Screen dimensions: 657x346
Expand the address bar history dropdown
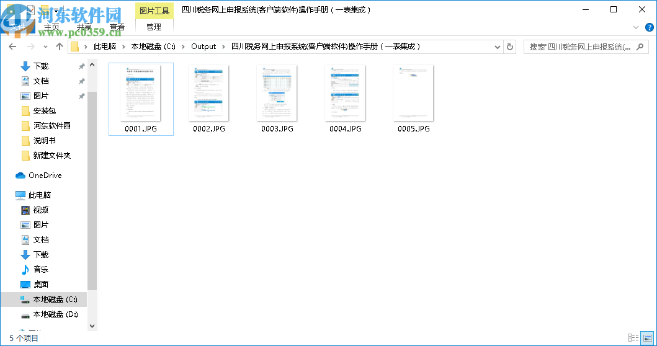(x=498, y=47)
